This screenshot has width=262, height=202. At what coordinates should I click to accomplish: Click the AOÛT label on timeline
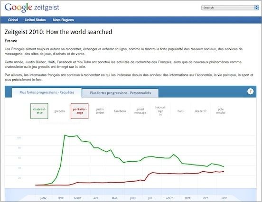[x=169, y=198]
